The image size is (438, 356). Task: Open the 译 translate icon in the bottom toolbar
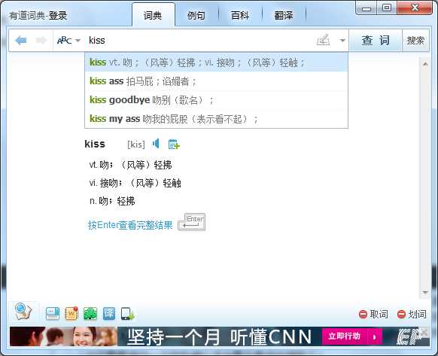109,314
